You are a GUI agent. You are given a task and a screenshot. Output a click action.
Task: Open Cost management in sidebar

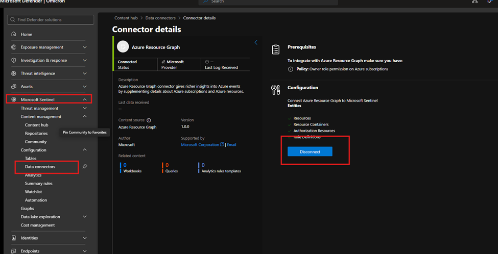38,225
